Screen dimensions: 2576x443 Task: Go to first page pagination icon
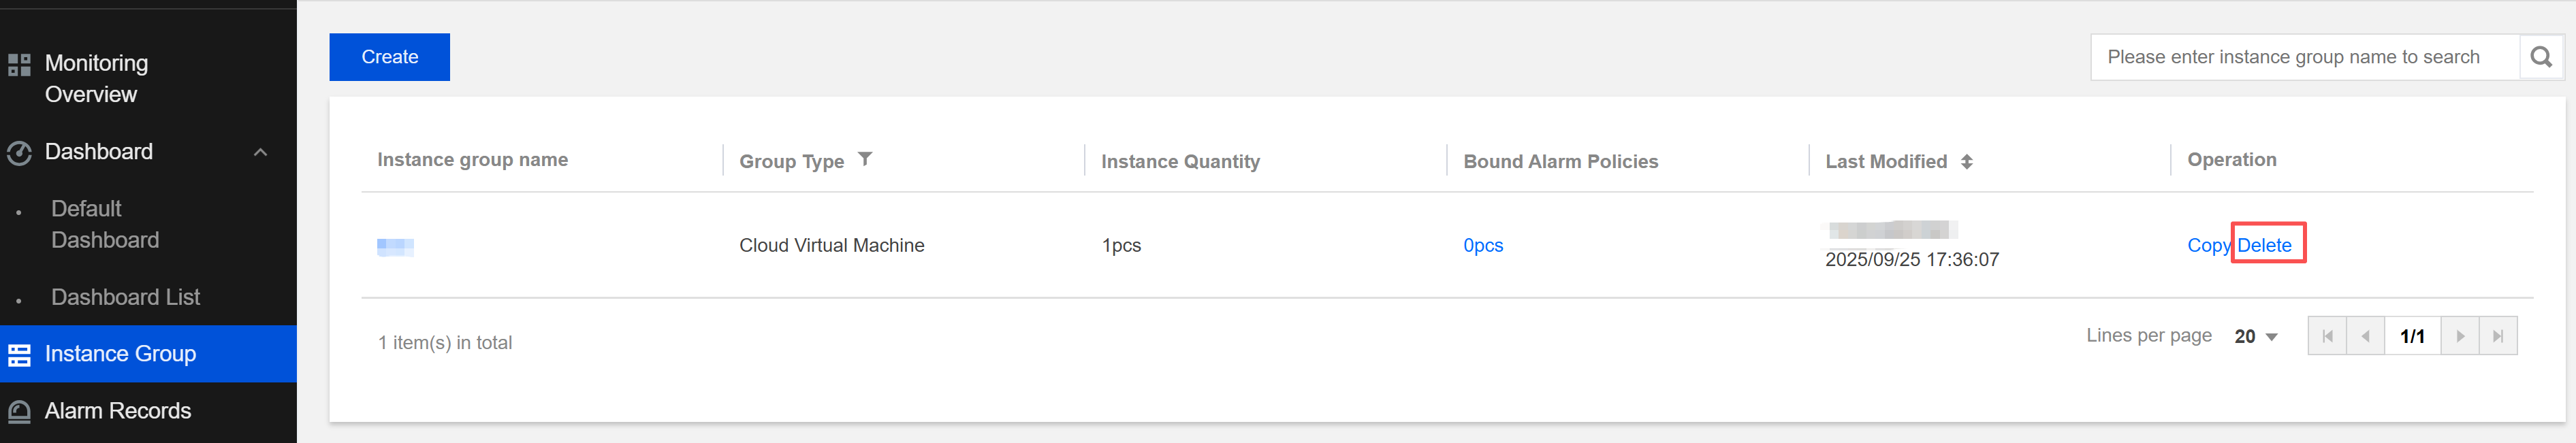tap(2327, 336)
